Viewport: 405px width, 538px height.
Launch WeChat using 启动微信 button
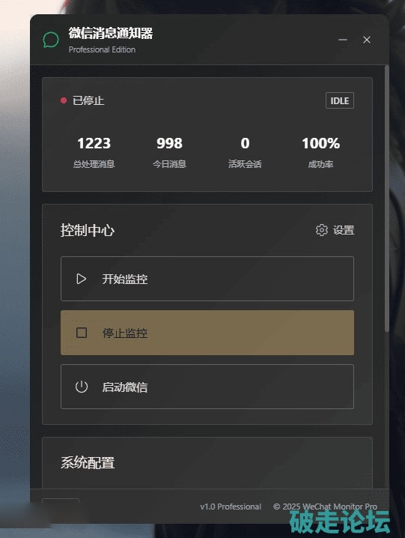point(207,387)
